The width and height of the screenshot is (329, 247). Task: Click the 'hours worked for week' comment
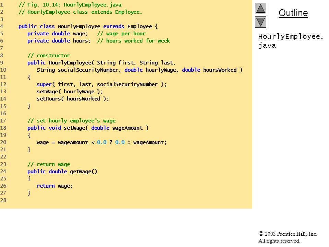(133, 41)
